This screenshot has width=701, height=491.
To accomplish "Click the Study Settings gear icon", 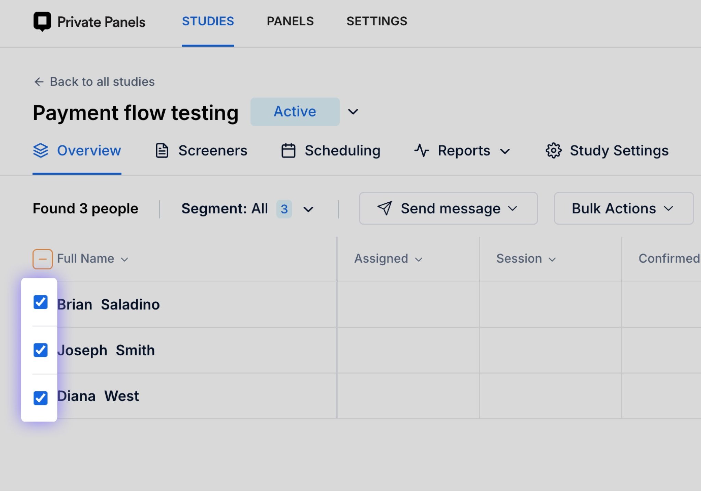I will coord(553,151).
